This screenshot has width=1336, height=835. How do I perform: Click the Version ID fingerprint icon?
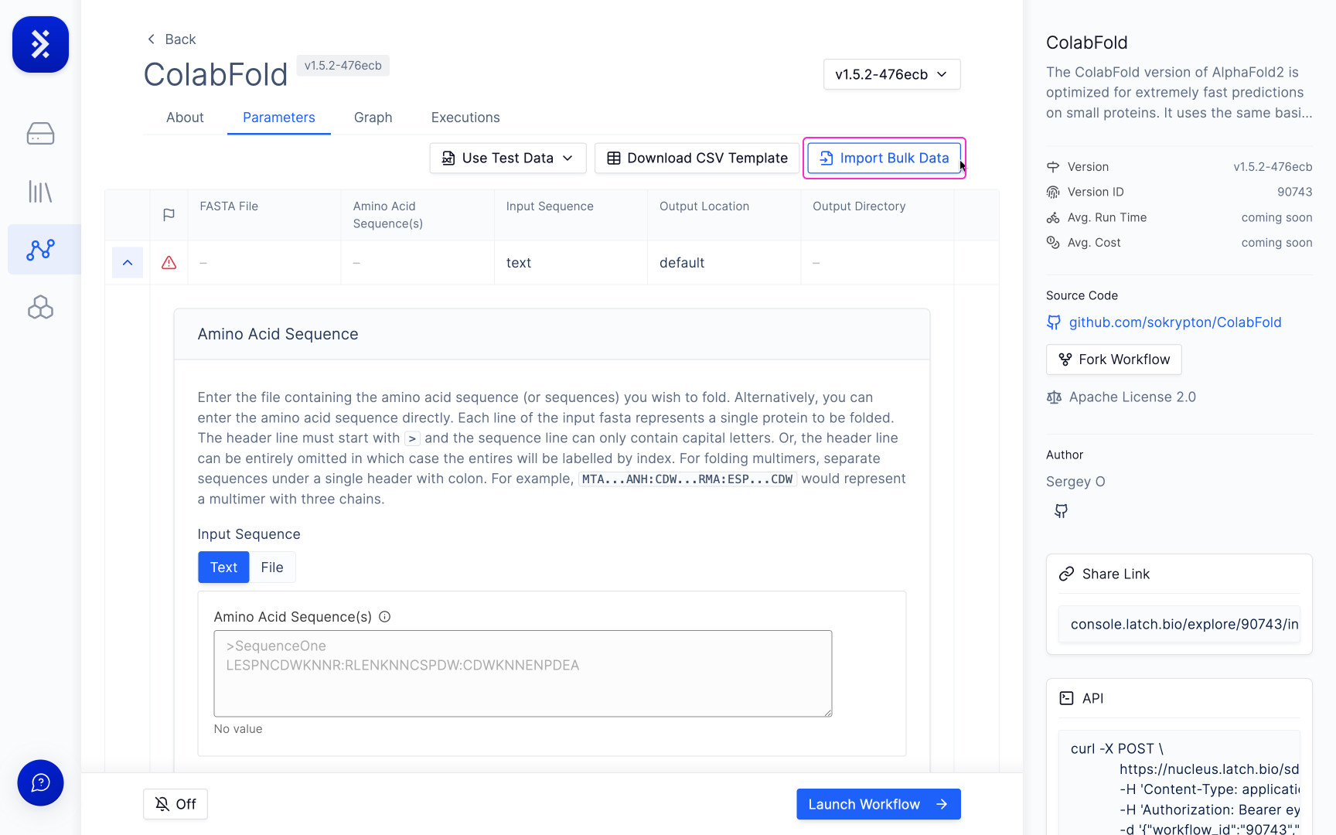[1053, 192]
